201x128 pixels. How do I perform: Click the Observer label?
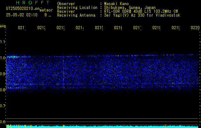pos(66,4)
